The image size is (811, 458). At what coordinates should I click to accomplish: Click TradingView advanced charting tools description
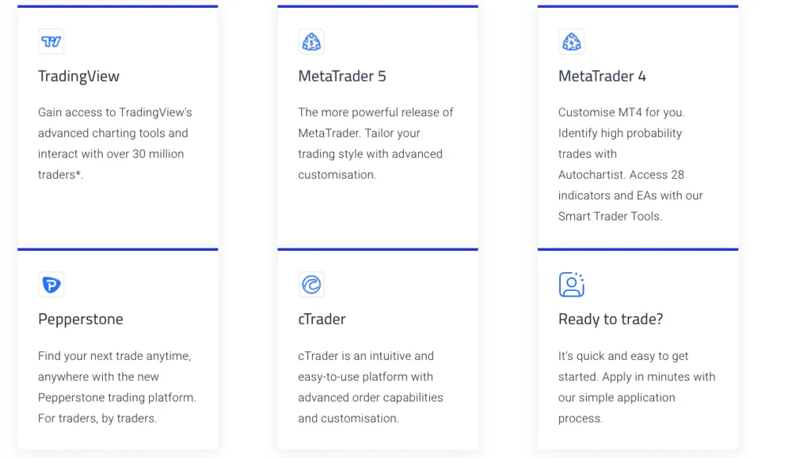coord(115,143)
